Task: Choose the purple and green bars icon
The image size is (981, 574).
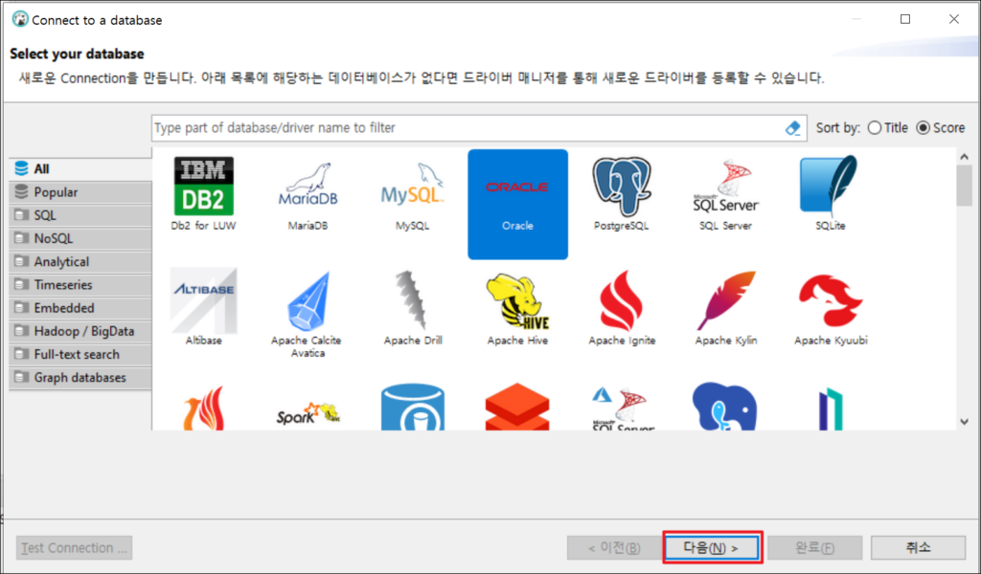Action: click(831, 409)
